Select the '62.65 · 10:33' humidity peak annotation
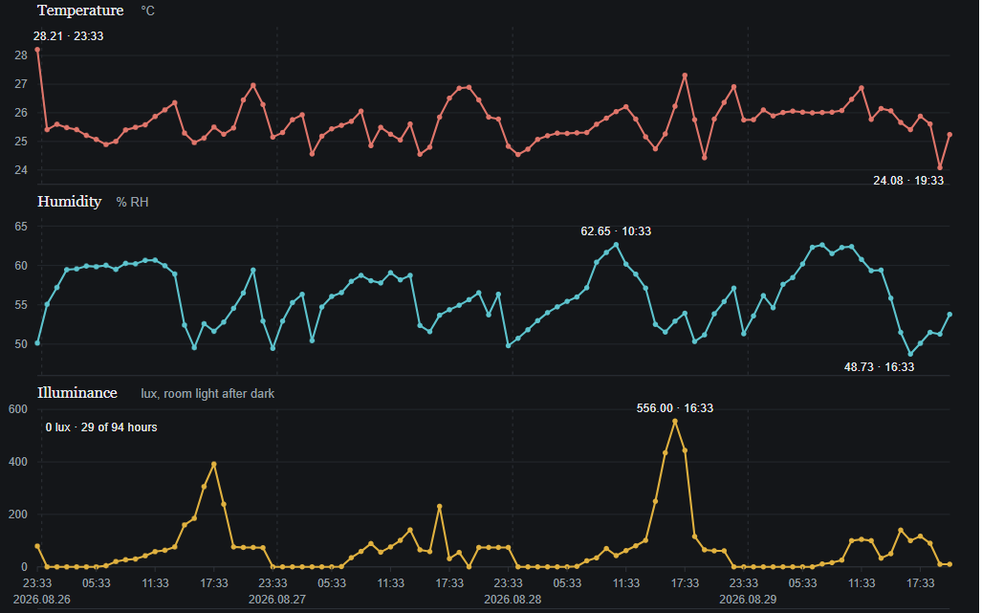 pos(616,231)
